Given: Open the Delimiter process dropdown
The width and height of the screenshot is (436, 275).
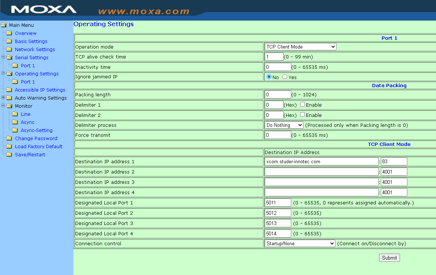Looking at the screenshot, I should tap(284, 125).
